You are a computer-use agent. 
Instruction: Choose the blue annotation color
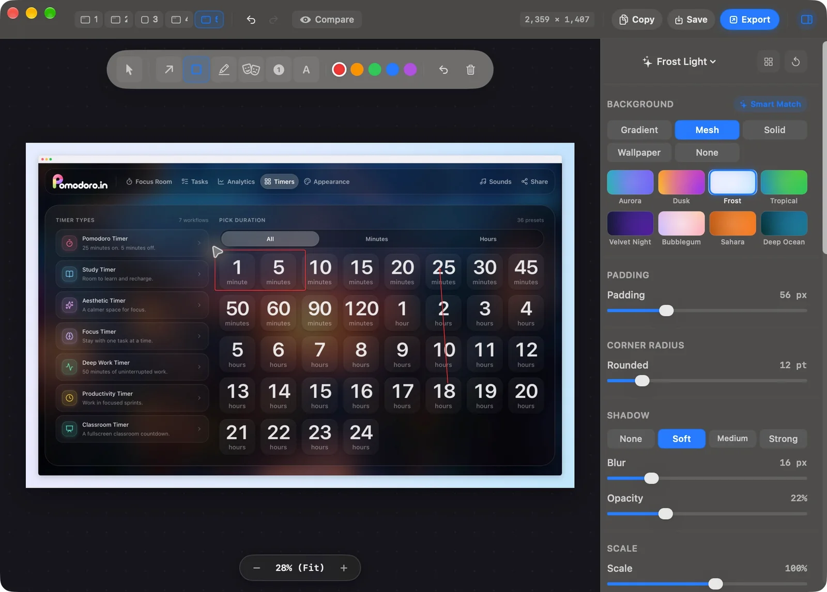tap(392, 69)
